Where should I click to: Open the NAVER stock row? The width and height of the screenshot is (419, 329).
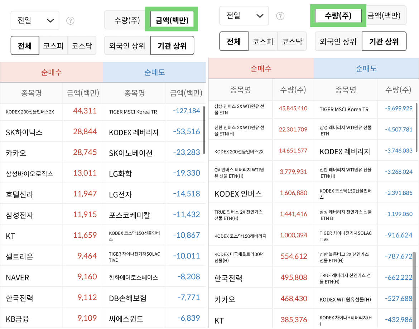18,277
